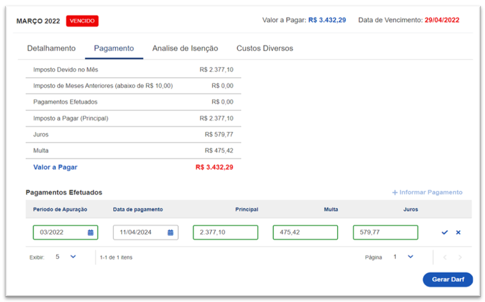The height and width of the screenshot is (302, 485).
Task: Expand the Exibir items-per-page dropdown
Action: [73, 257]
